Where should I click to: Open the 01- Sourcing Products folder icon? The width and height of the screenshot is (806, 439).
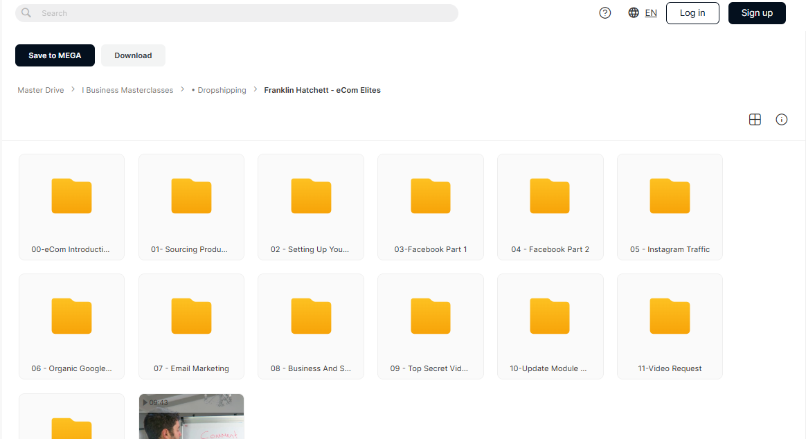tap(191, 196)
